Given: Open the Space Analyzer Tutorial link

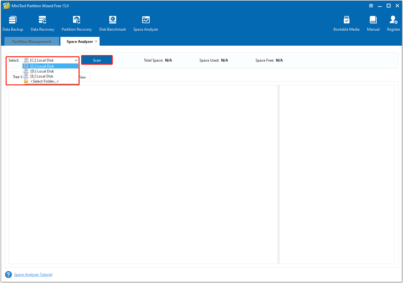Looking at the screenshot, I should point(33,274).
